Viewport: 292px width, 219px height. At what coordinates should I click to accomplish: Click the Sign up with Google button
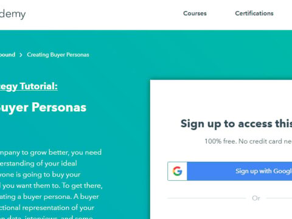pos(230,171)
